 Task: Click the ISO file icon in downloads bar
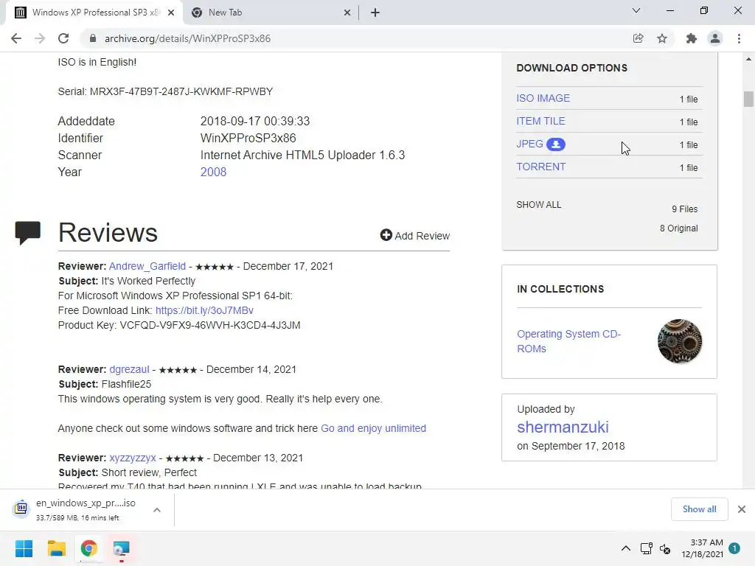[21, 509]
